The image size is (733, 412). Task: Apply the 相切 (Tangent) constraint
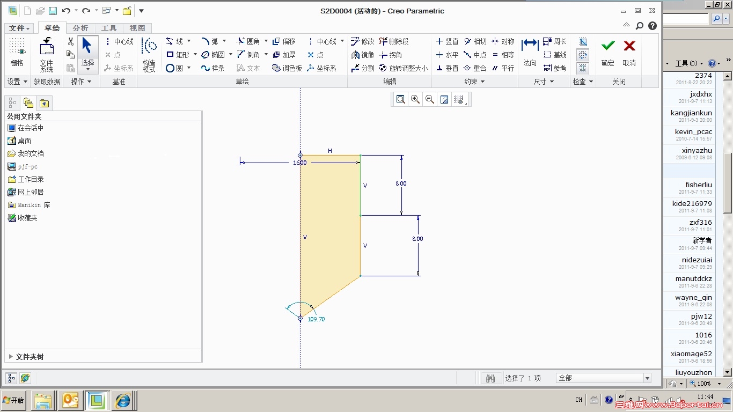475,41
